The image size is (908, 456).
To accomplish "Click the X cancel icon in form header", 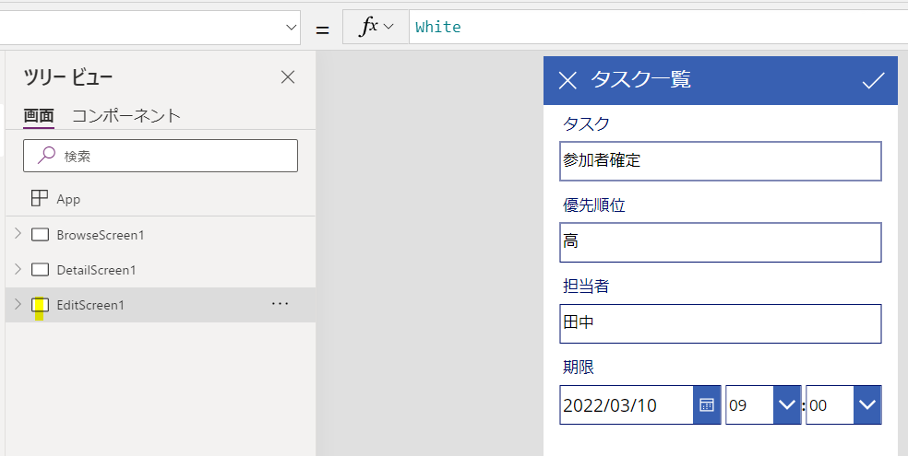I will pos(567,81).
